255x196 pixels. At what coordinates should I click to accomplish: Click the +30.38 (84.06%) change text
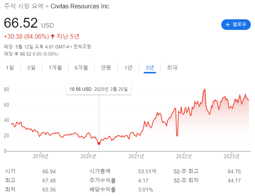point(27,37)
